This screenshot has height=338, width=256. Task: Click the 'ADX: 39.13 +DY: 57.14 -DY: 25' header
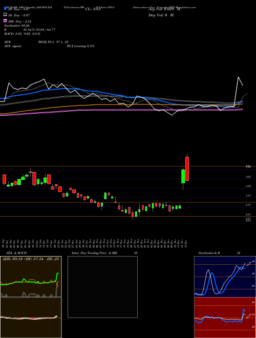[x=30, y=259]
